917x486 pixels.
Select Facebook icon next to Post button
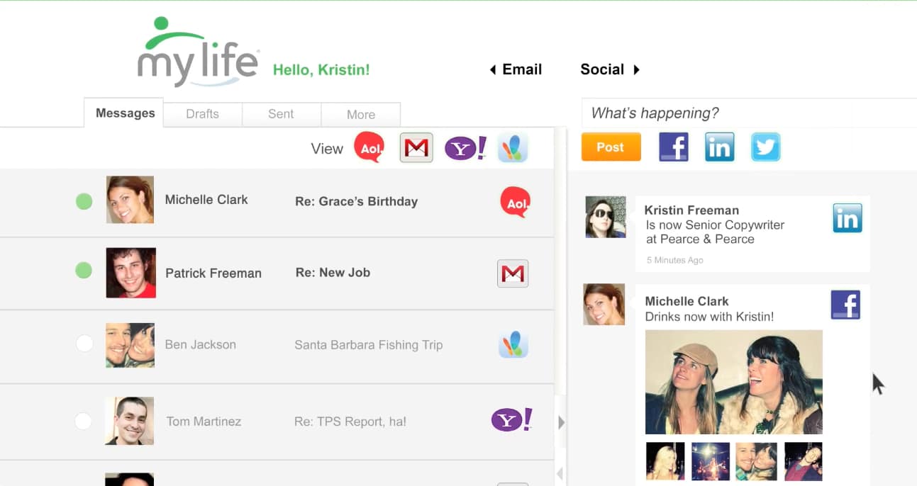point(674,147)
